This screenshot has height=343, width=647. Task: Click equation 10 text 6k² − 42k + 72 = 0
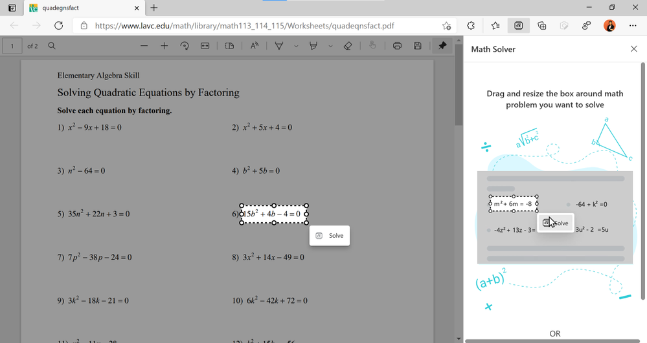(277, 300)
